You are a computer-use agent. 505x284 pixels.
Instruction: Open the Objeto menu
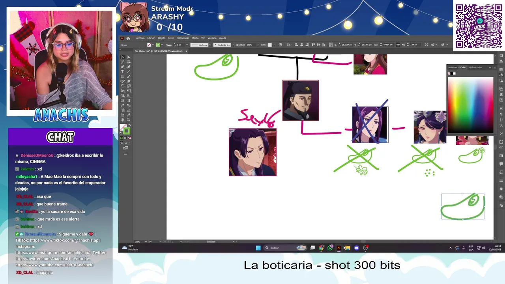pos(162,38)
